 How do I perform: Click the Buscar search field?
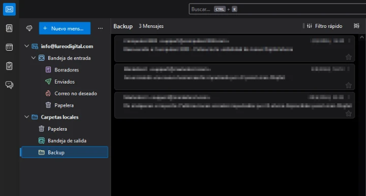(x=278, y=9)
